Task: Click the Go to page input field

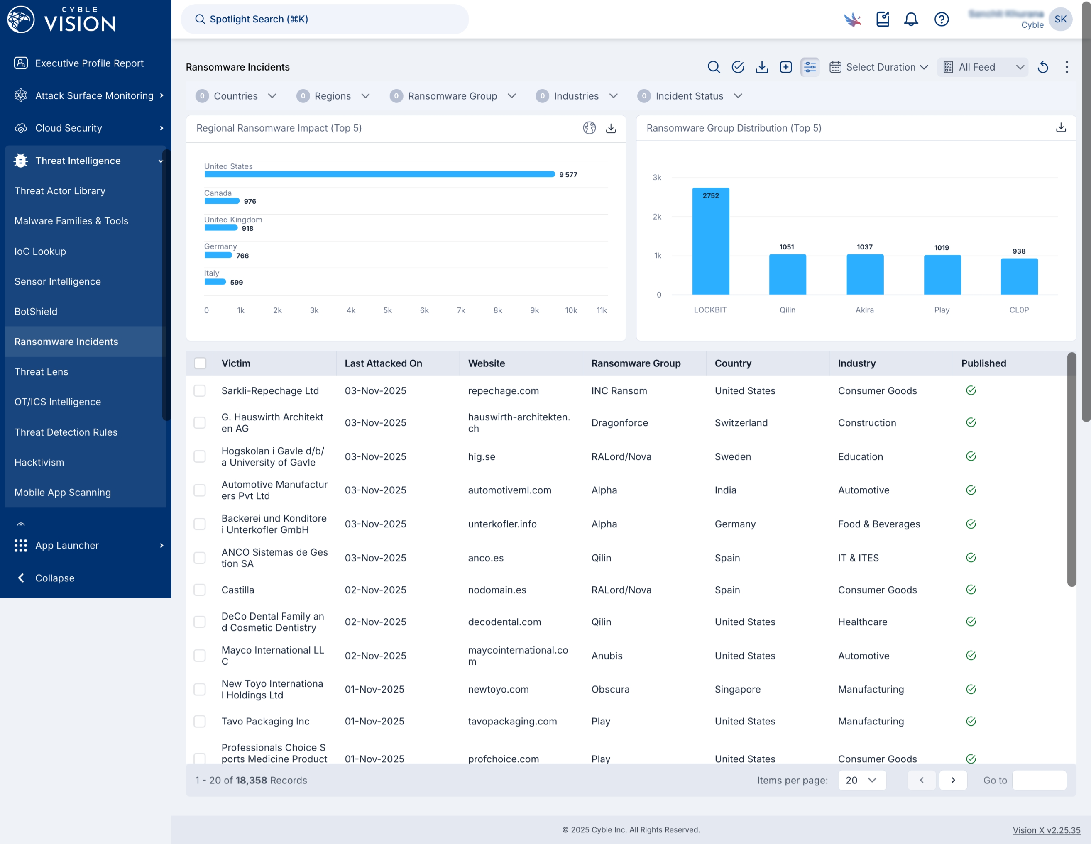Action: (1039, 780)
